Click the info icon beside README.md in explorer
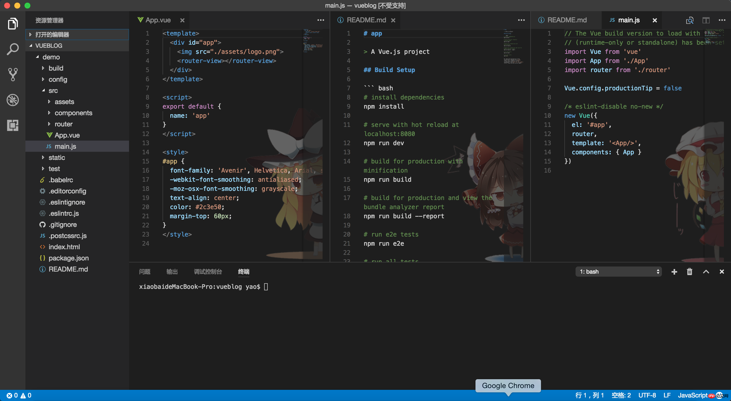The height and width of the screenshot is (401, 731). tap(43, 269)
